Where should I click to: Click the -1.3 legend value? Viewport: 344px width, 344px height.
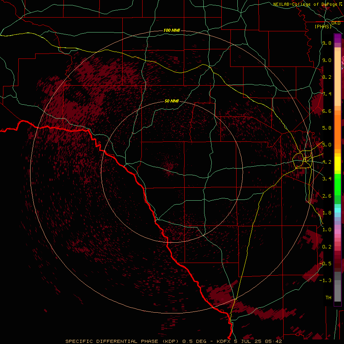pos(325,281)
